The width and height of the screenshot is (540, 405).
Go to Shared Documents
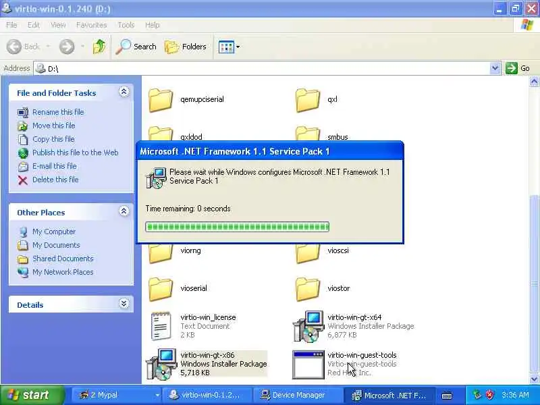tap(63, 259)
